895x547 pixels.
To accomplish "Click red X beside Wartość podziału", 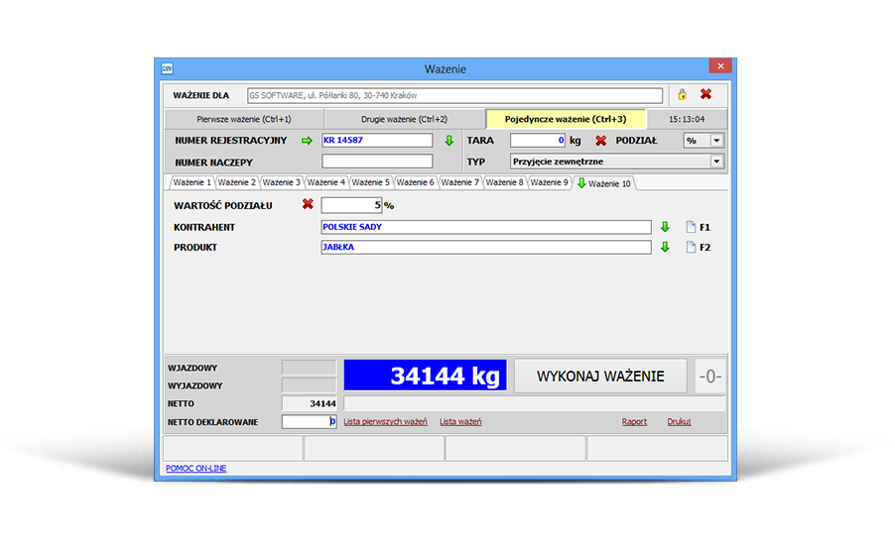I will click(308, 205).
